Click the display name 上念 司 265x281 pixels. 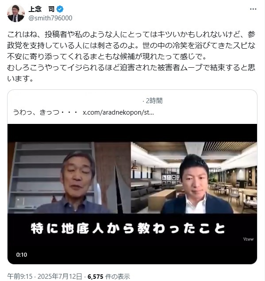click(x=41, y=9)
